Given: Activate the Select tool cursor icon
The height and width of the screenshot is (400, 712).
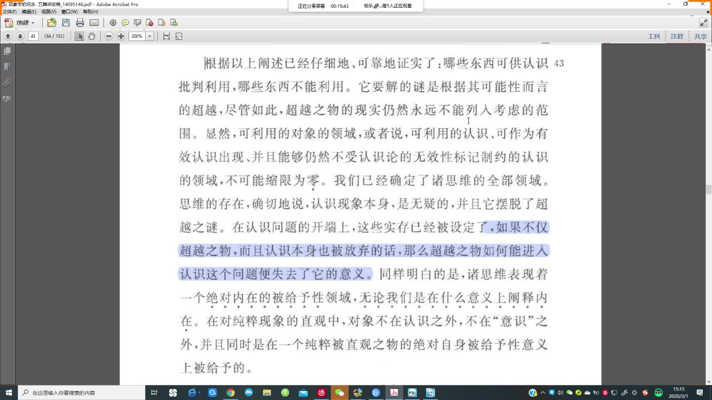Looking at the screenshot, I should [x=79, y=36].
